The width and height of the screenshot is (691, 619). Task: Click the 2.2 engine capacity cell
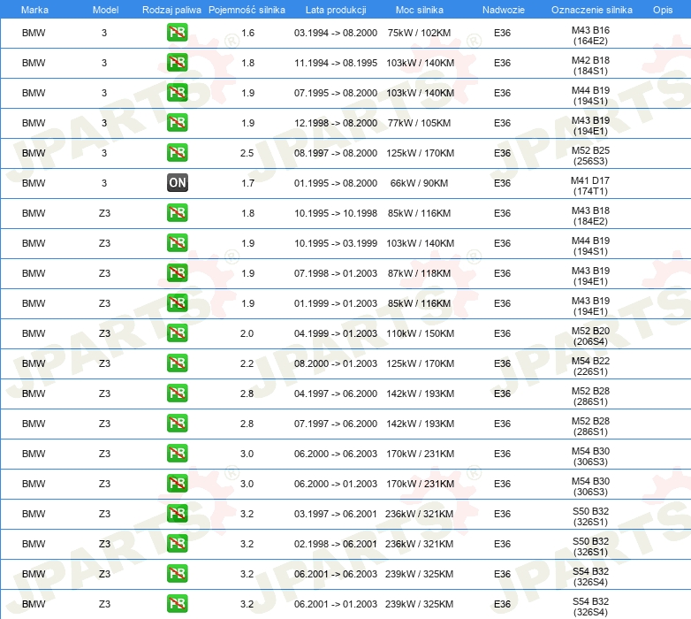pos(247,363)
